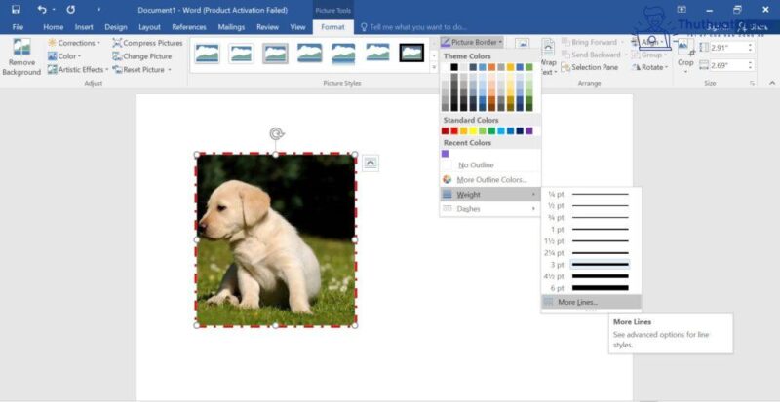
Task: Choose purple standard color swatch
Action: (x=528, y=131)
